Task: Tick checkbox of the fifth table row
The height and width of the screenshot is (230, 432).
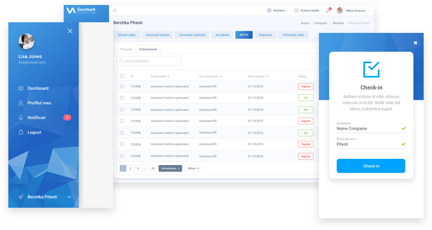Action: 122,133
